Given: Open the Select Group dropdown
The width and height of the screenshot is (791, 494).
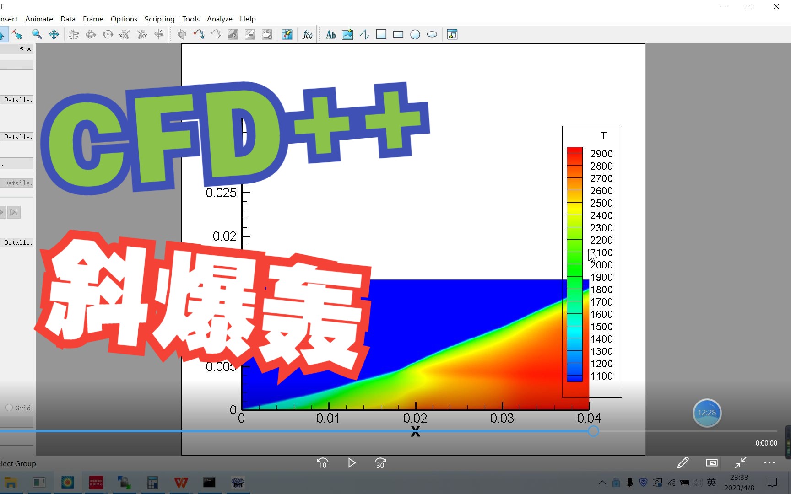Looking at the screenshot, I should click(x=18, y=463).
